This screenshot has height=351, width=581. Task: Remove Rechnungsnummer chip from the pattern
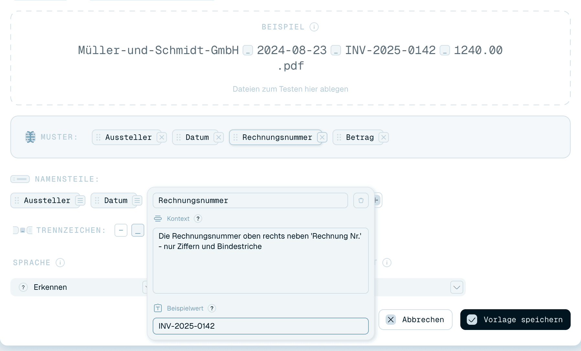(x=322, y=137)
